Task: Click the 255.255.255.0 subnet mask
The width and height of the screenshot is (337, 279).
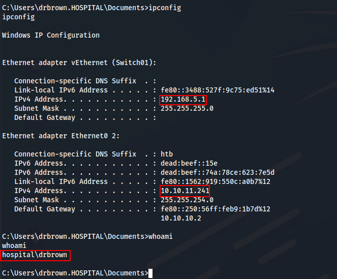Action: [x=187, y=108]
